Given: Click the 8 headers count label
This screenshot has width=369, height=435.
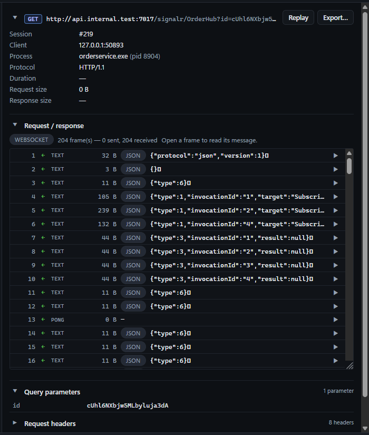Looking at the screenshot, I should tap(341, 422).
